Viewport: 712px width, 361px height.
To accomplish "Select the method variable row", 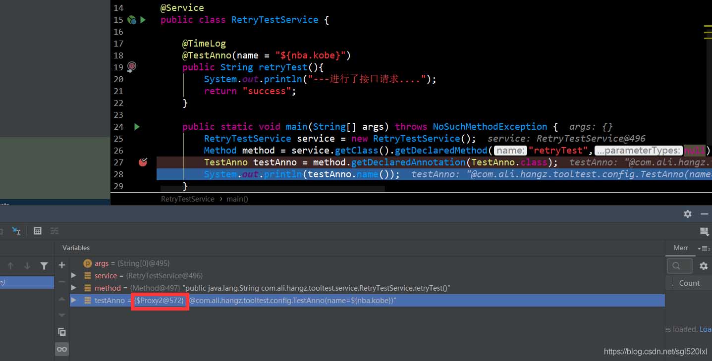I will (367, 288).
